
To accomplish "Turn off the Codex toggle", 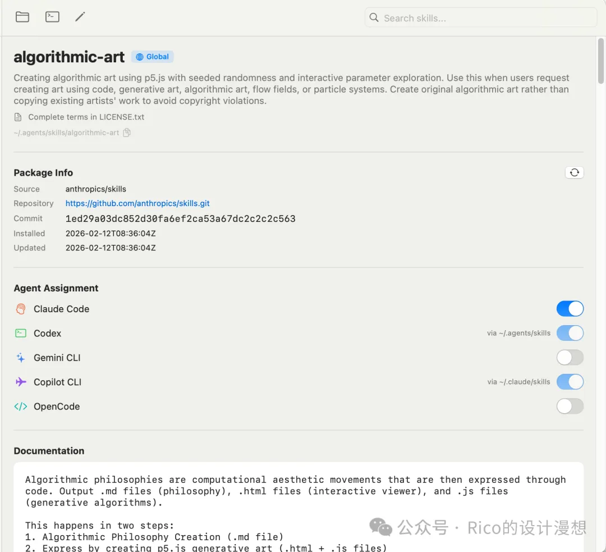I will pyautogui.click(x=570, y=333).
